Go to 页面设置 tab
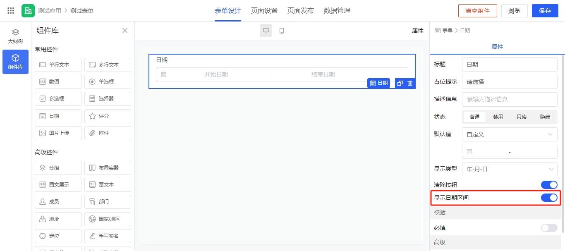The image size is (565, 251). [x=264, y=11]
